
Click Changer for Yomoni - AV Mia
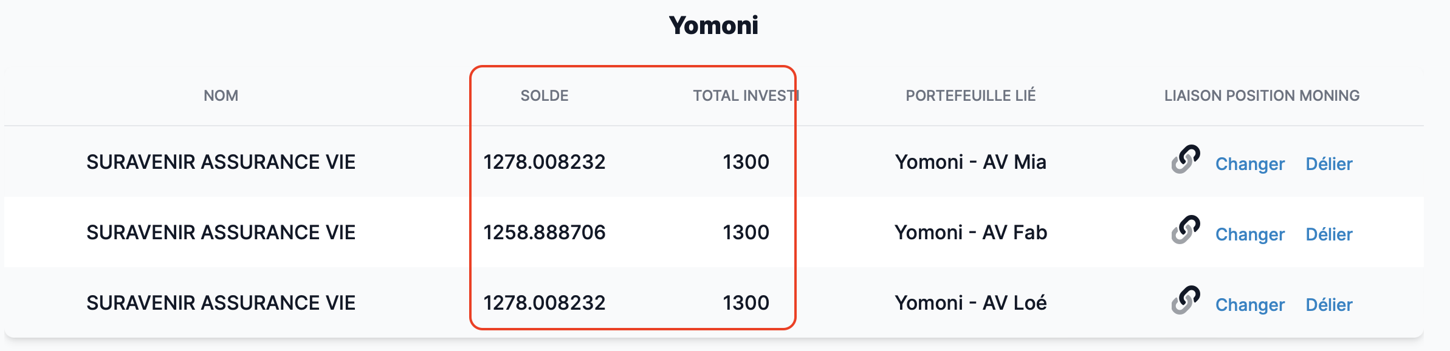(x=1249, y=164)
